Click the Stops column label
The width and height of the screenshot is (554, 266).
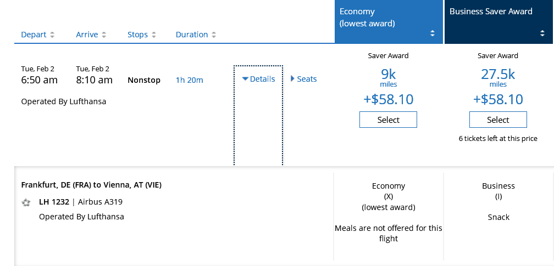137,35
